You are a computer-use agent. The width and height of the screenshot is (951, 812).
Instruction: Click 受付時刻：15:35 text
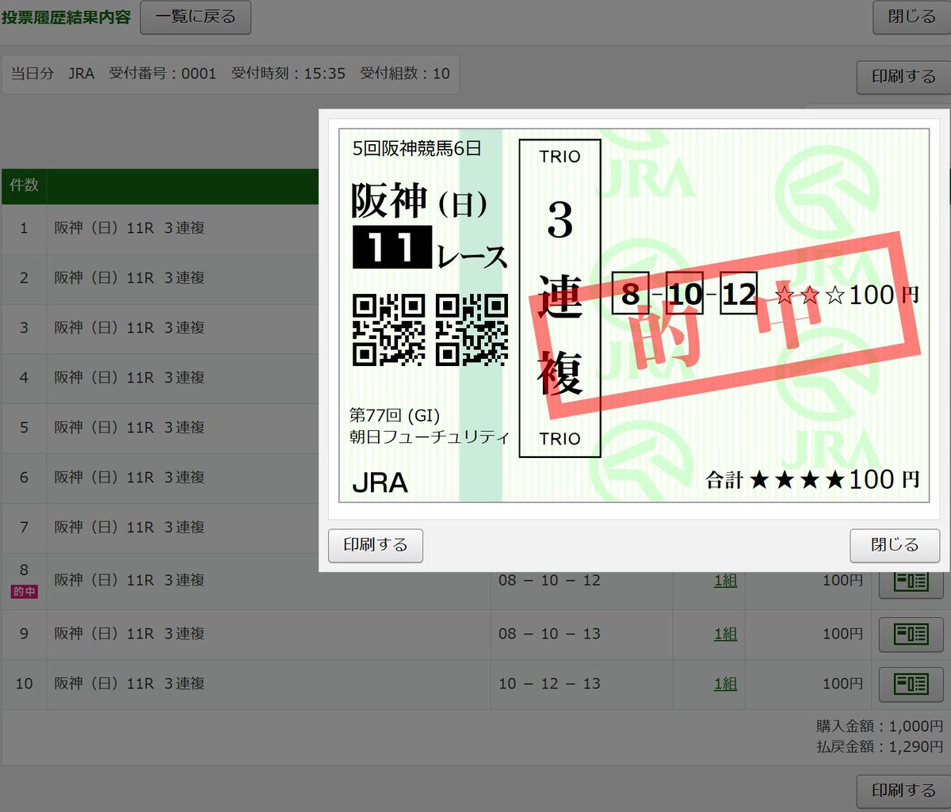tap(288, 74)
